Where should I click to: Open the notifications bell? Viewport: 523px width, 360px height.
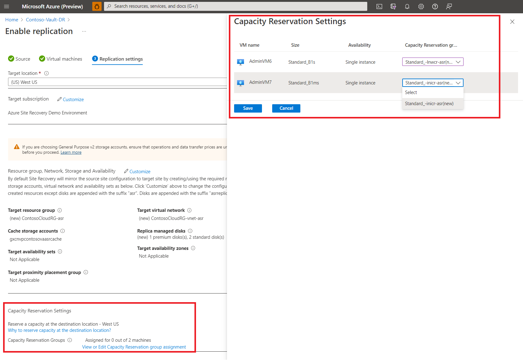(407, 6)
